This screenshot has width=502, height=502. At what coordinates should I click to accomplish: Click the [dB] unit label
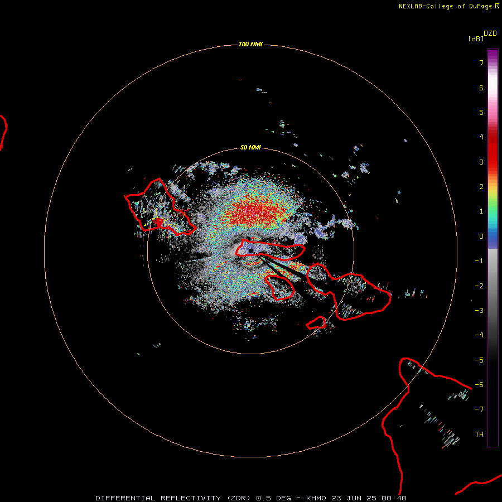[x=476, y=38]
